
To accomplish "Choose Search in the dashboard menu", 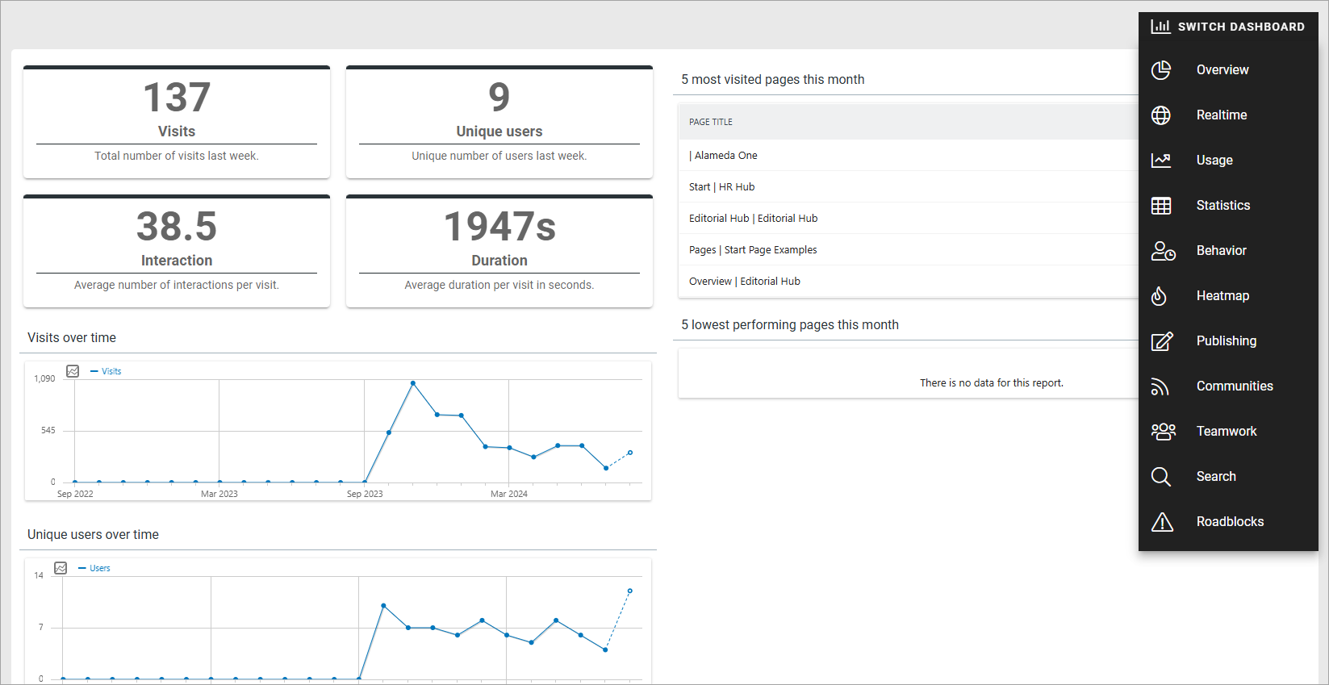I will (x=1228, y=477).
